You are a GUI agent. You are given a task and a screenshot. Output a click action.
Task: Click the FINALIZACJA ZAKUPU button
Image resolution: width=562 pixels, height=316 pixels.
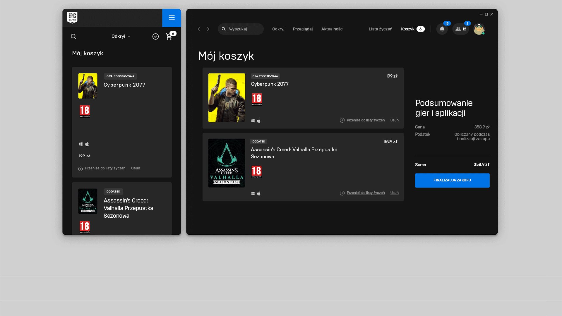pyautogui.click(x=452, y=181)
